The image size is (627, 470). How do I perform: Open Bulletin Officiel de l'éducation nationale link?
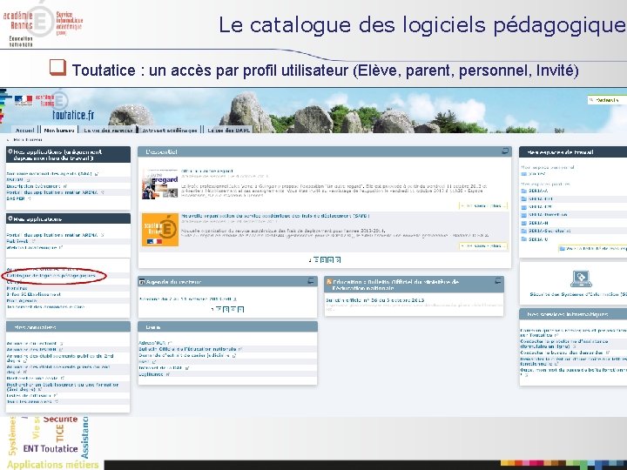coord(187,349)
